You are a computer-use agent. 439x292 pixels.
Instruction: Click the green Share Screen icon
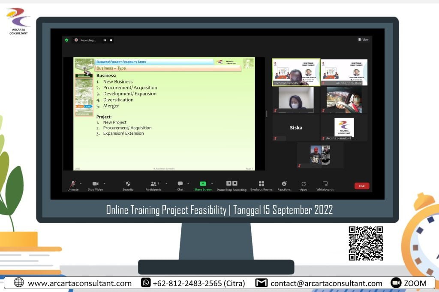click(203, 184)
